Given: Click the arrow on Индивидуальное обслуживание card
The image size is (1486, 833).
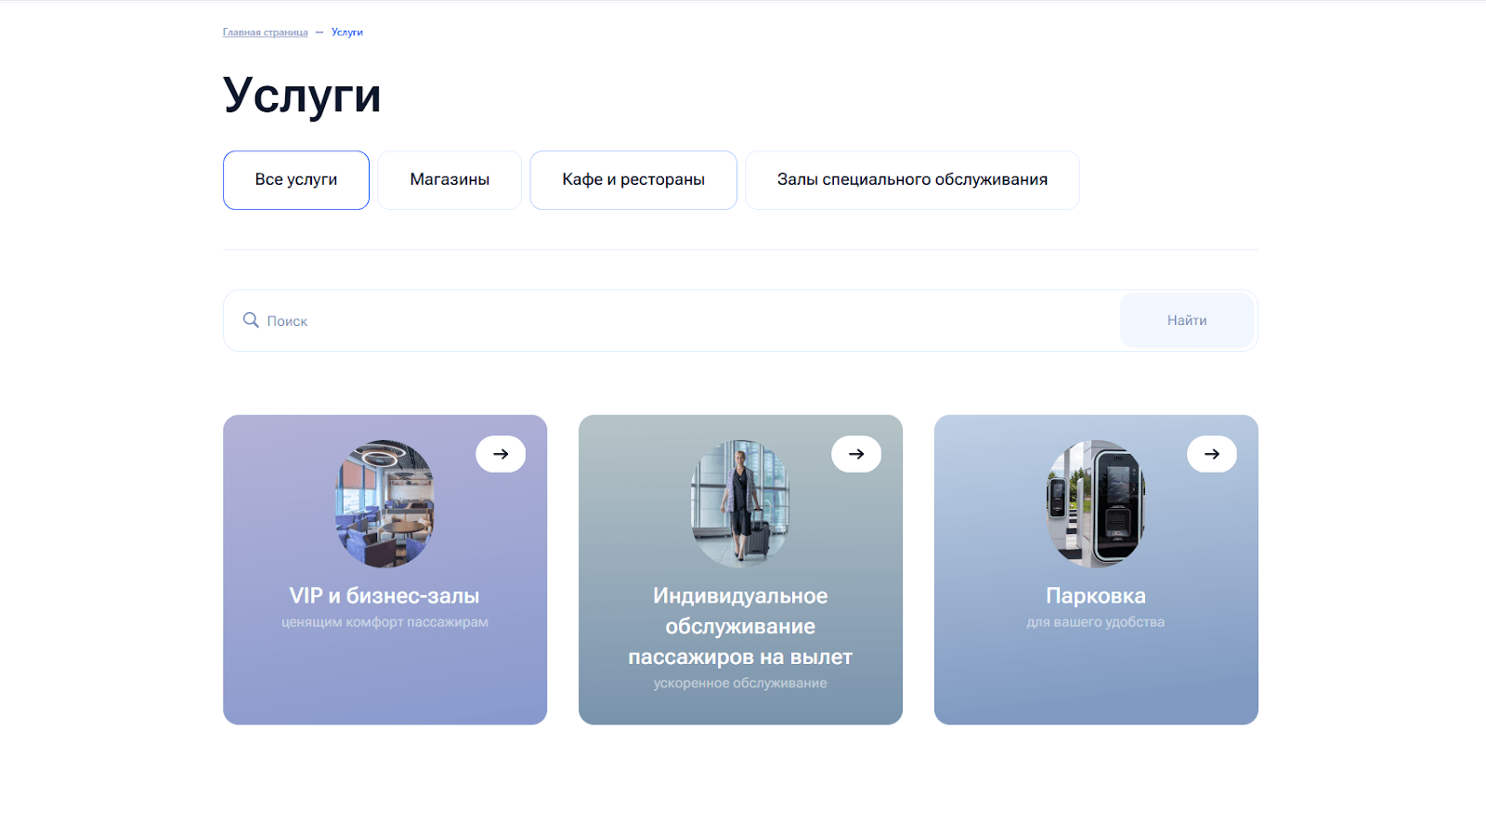Looking at the screenshot, I should tap(856, 454).
